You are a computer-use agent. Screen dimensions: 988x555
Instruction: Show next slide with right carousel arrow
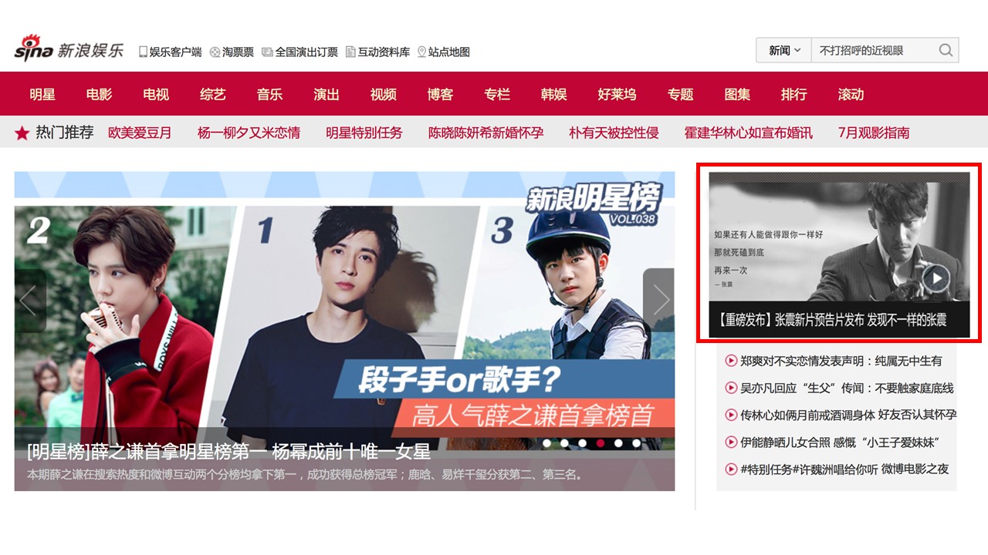coord(659,300)
